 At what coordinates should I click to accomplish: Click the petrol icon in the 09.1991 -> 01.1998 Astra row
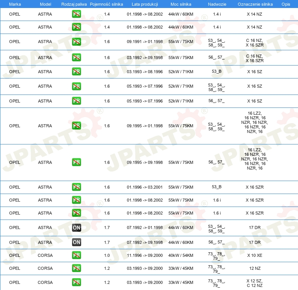(76, 42)
